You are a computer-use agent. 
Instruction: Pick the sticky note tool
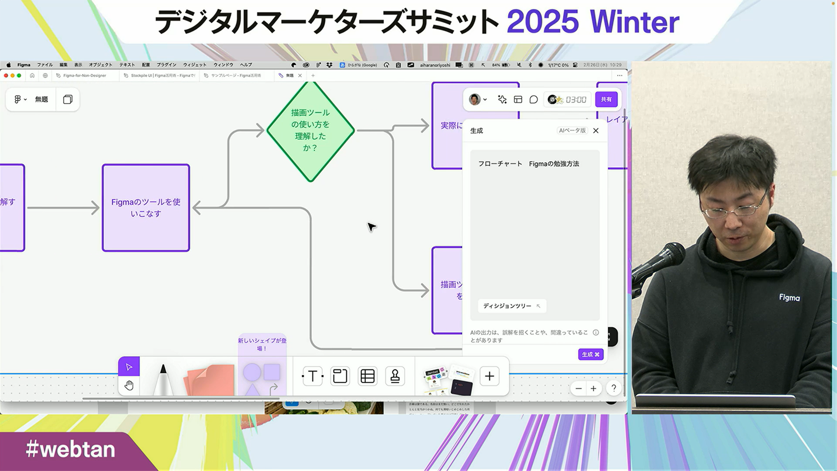[x=211, y=379]
